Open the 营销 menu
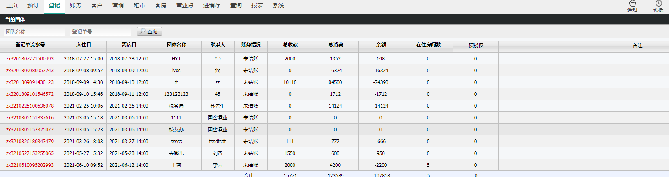This screenshot has width=669, height=177. (118, 5)
